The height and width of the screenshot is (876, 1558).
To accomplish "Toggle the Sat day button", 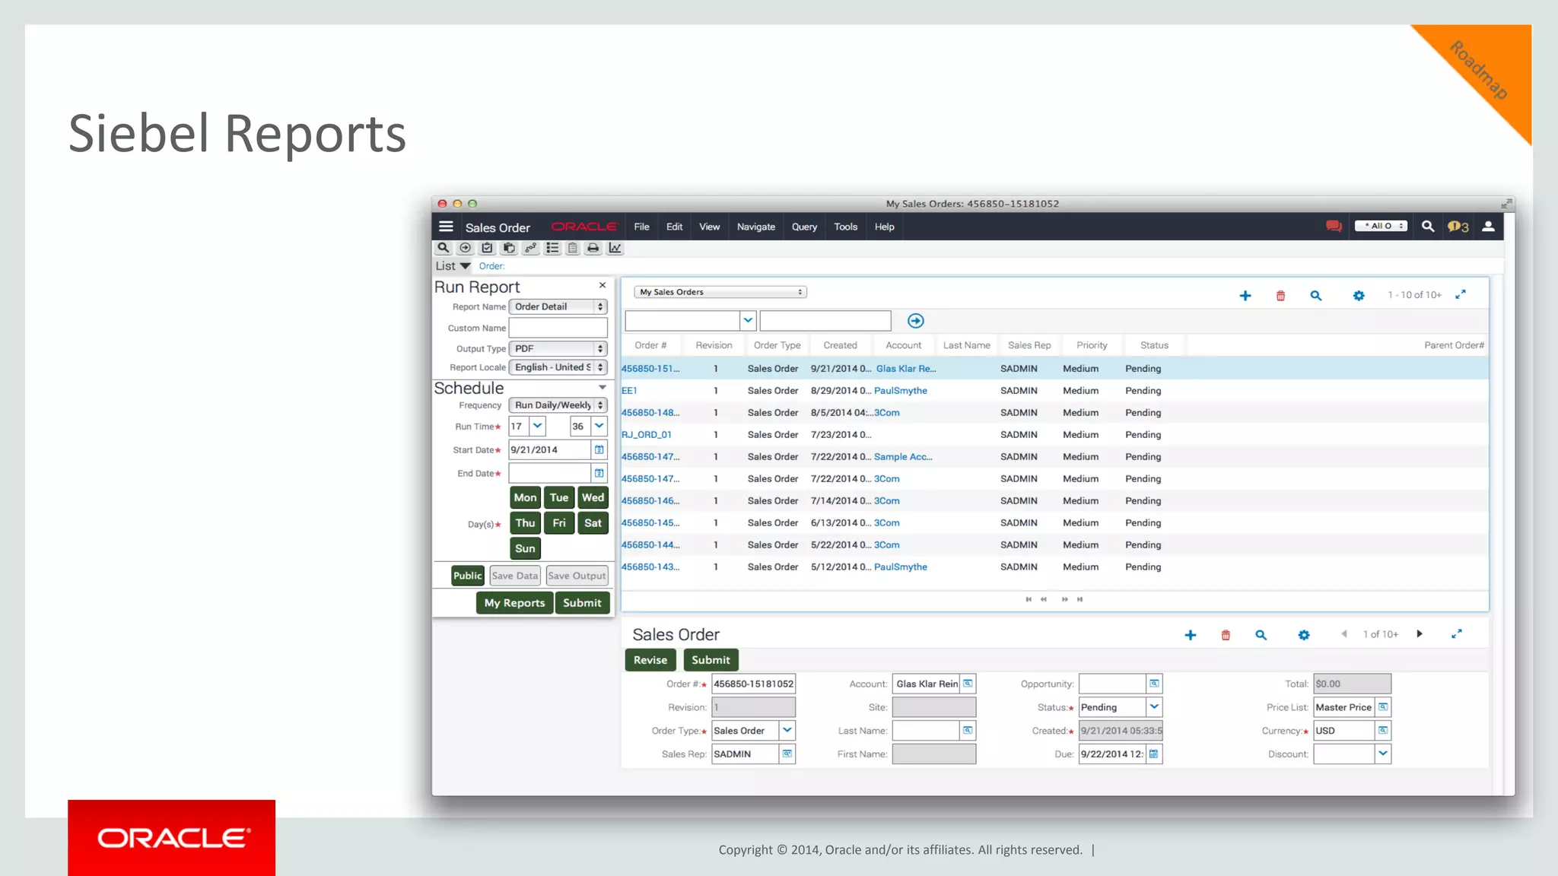I will click(x=593, y=523).
